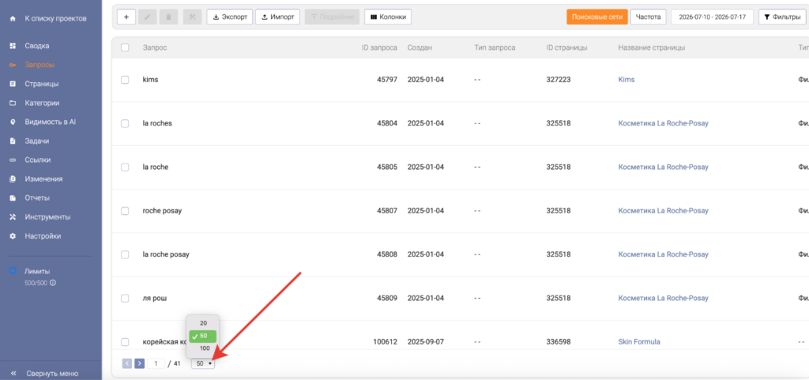The width and height of the screenshot is (809, 380).
Task: Tick the checkbox for the la roche posay row
Action: [x=125, y=254]
